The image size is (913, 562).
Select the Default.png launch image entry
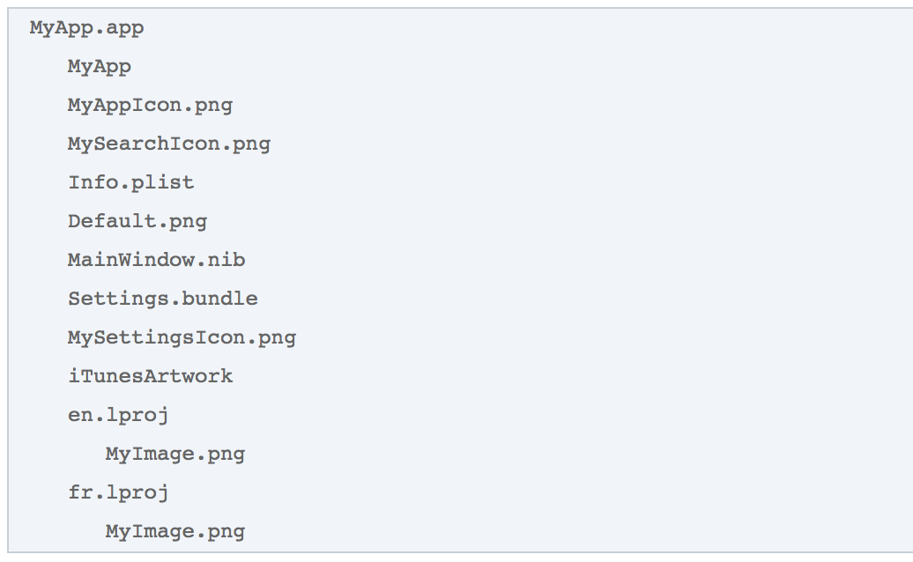point(137,221)
